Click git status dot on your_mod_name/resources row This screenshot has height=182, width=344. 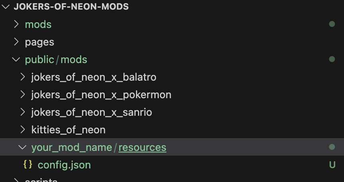point(332,147)
